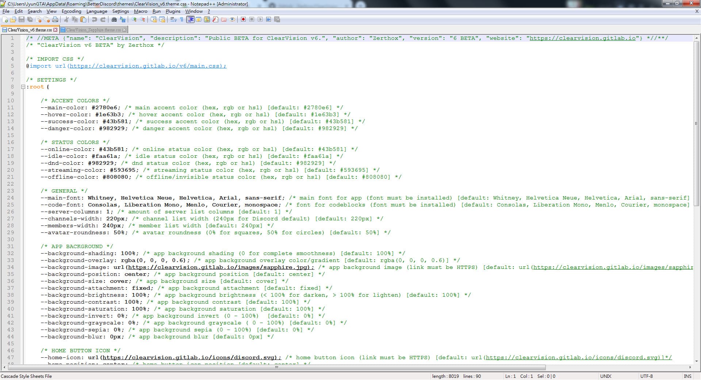
Task: Open Replace dialog with Replace icon
Action: pos(123,19)
